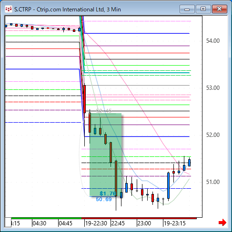Maximize the chart window
The height and width of the screenshot is (232, 232).
203,9
